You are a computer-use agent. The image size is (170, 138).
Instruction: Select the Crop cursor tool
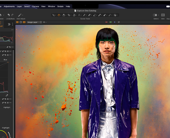(69, 15)
